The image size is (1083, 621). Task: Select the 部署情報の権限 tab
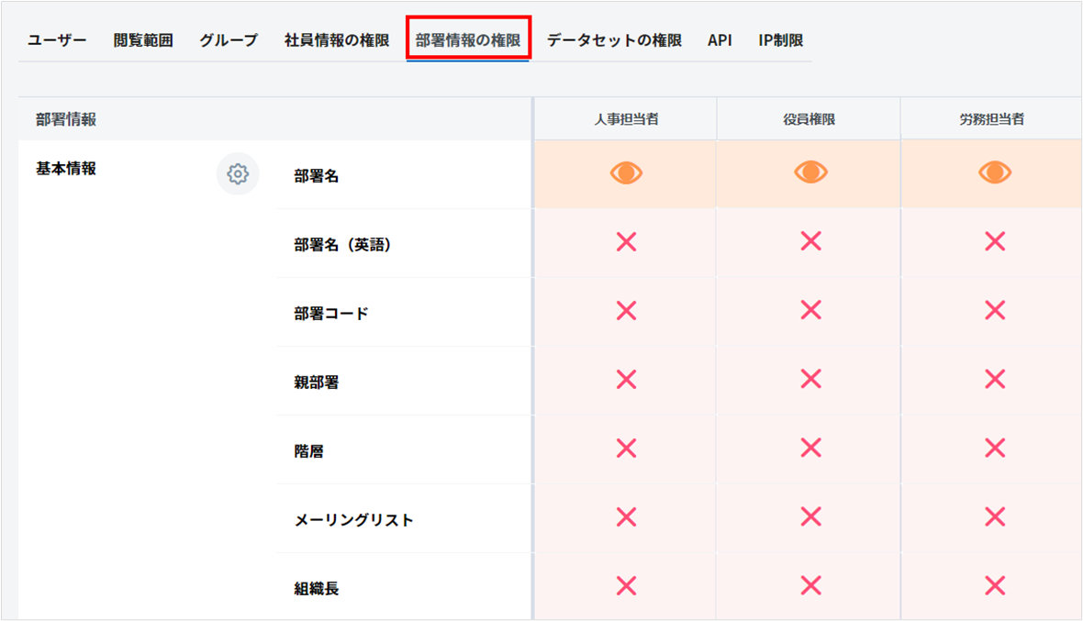pyautogui.click(x=468, y=40)
